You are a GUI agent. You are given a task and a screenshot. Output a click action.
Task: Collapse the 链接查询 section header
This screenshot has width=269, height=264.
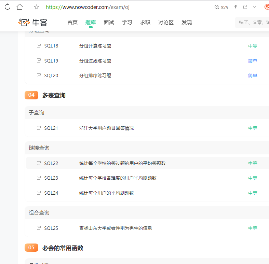39,148
